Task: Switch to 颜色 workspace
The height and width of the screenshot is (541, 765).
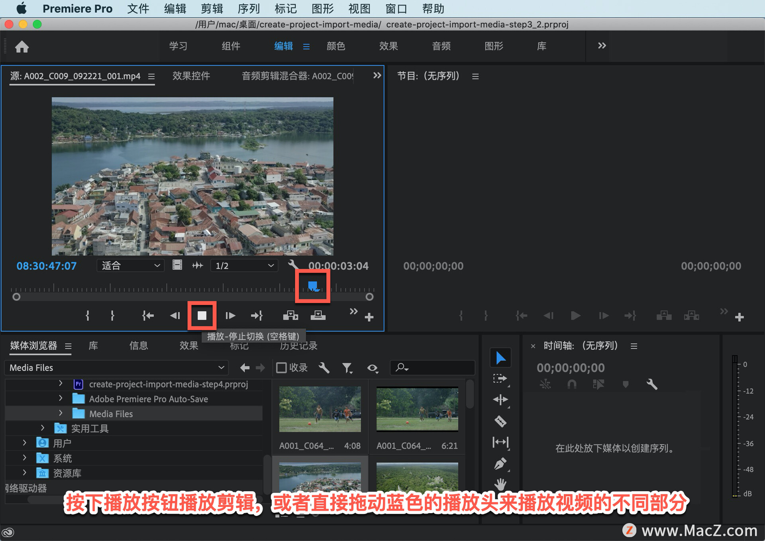Action: click(336, 46)
